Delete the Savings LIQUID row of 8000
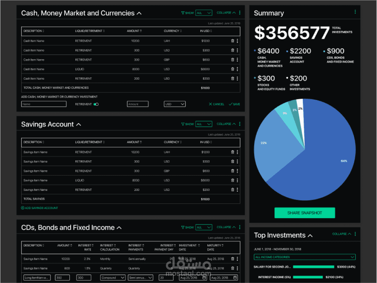Viewport: 377px width, 283px height. [233, 180]
